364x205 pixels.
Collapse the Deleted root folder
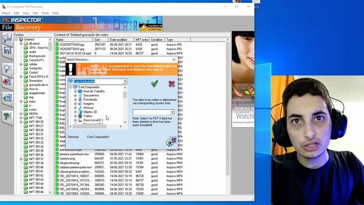coord(16,39)
